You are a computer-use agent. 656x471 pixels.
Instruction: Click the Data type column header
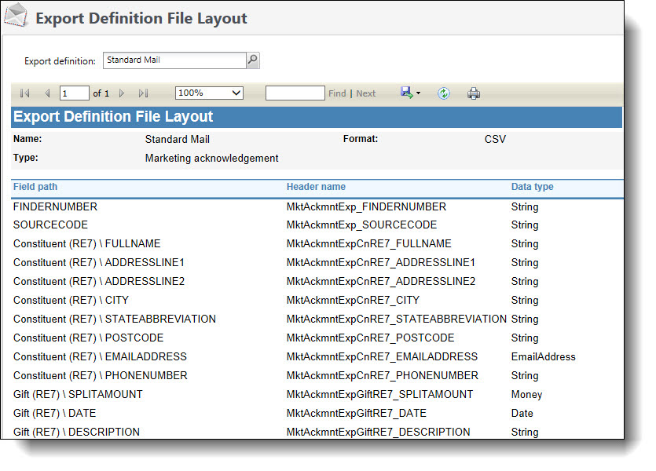(532, 187)
